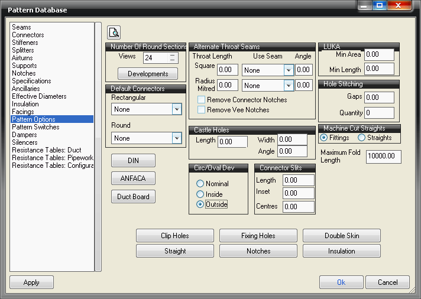Choose Pattern Switches from the list
The width and height of the screenshot is (421, 299).
pyautogui.click(x=35, y=127)
